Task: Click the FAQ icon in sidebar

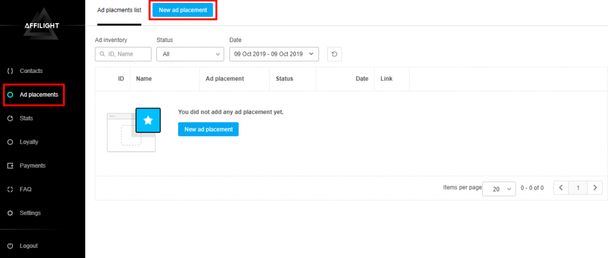Action: click(11, 189)
